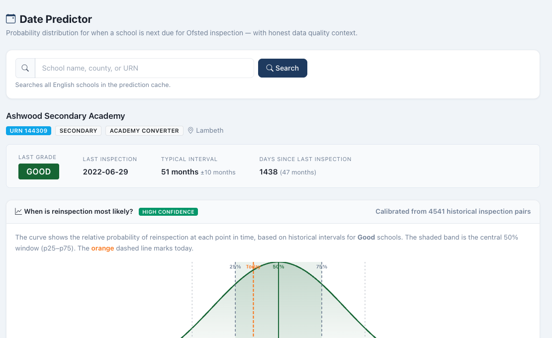Select the SECONDARY tag

click(x=78, y=131)
